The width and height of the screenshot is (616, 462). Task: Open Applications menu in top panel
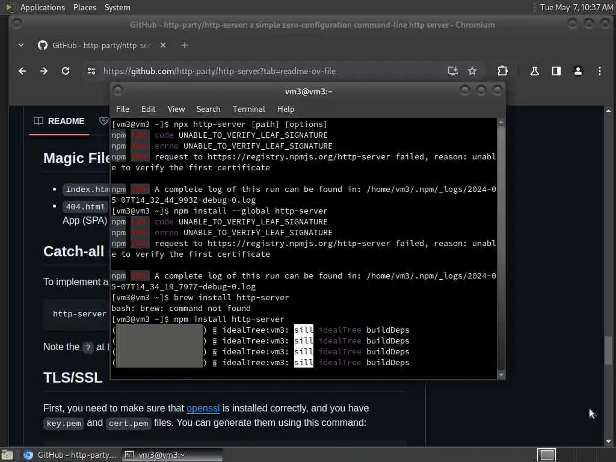pyautogui.click(x=43, y=7)
